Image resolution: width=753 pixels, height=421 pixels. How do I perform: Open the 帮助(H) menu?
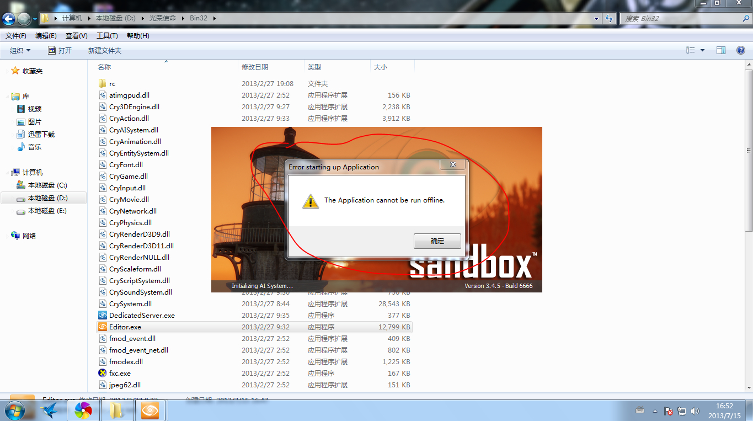click(x=138, y=36)
